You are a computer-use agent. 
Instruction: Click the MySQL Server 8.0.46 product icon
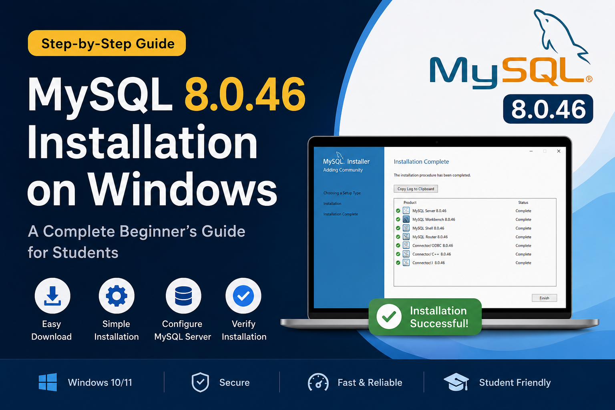click(406, 211)
